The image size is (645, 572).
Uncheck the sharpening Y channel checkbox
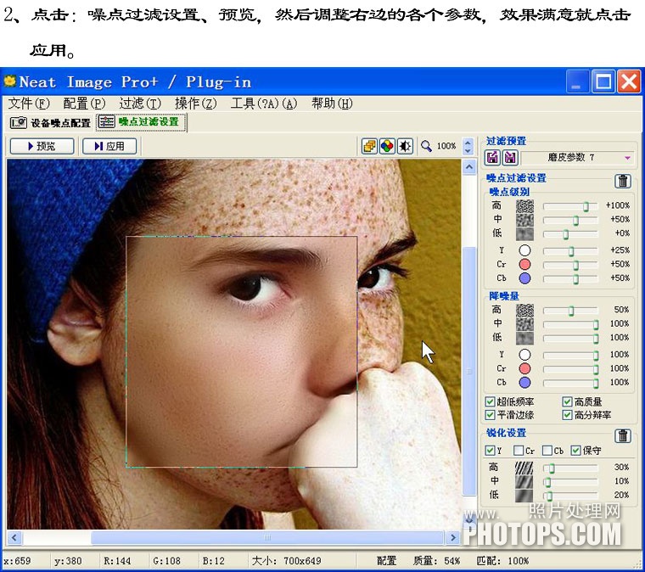coord(490,451)
